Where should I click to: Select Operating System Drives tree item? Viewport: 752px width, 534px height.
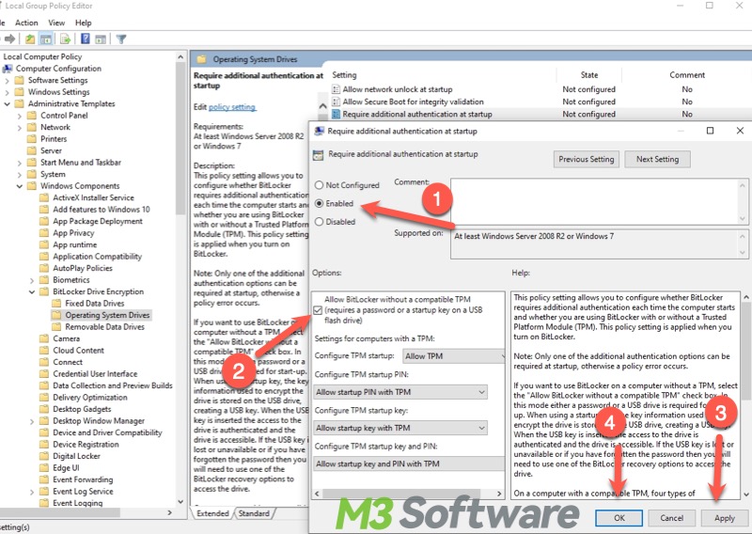click(x=107, y=315)
